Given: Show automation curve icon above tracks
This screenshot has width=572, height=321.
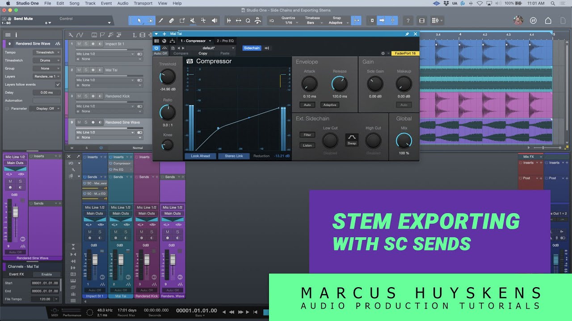Looking at the screenshot, I should coord(80,35).
